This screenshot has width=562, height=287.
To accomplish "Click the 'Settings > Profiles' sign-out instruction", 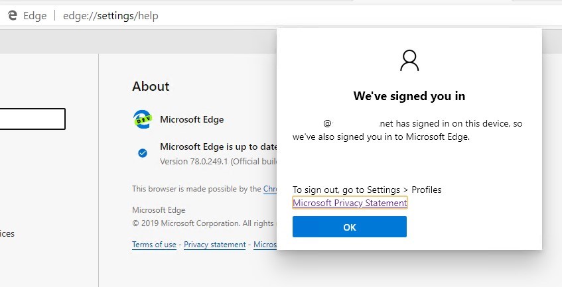I will (404, 190).
